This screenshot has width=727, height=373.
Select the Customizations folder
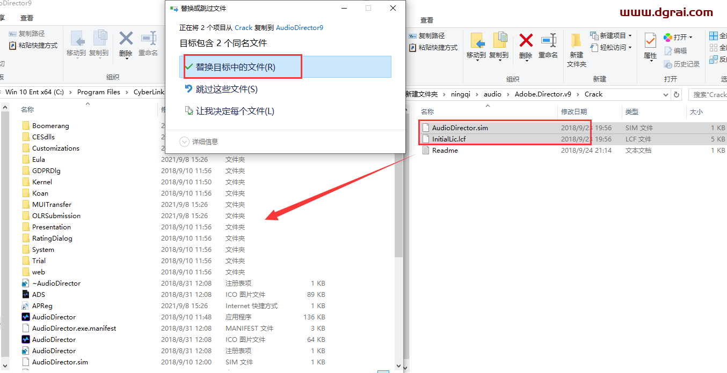56,148
